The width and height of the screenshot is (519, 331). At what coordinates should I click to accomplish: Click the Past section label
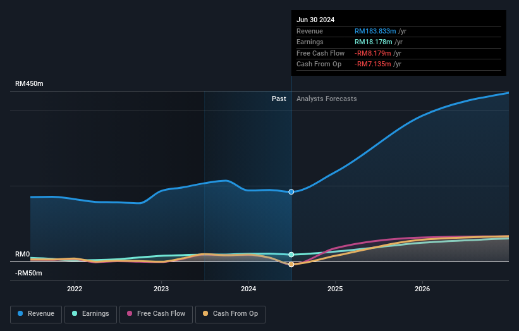click(x=279, y=99)
